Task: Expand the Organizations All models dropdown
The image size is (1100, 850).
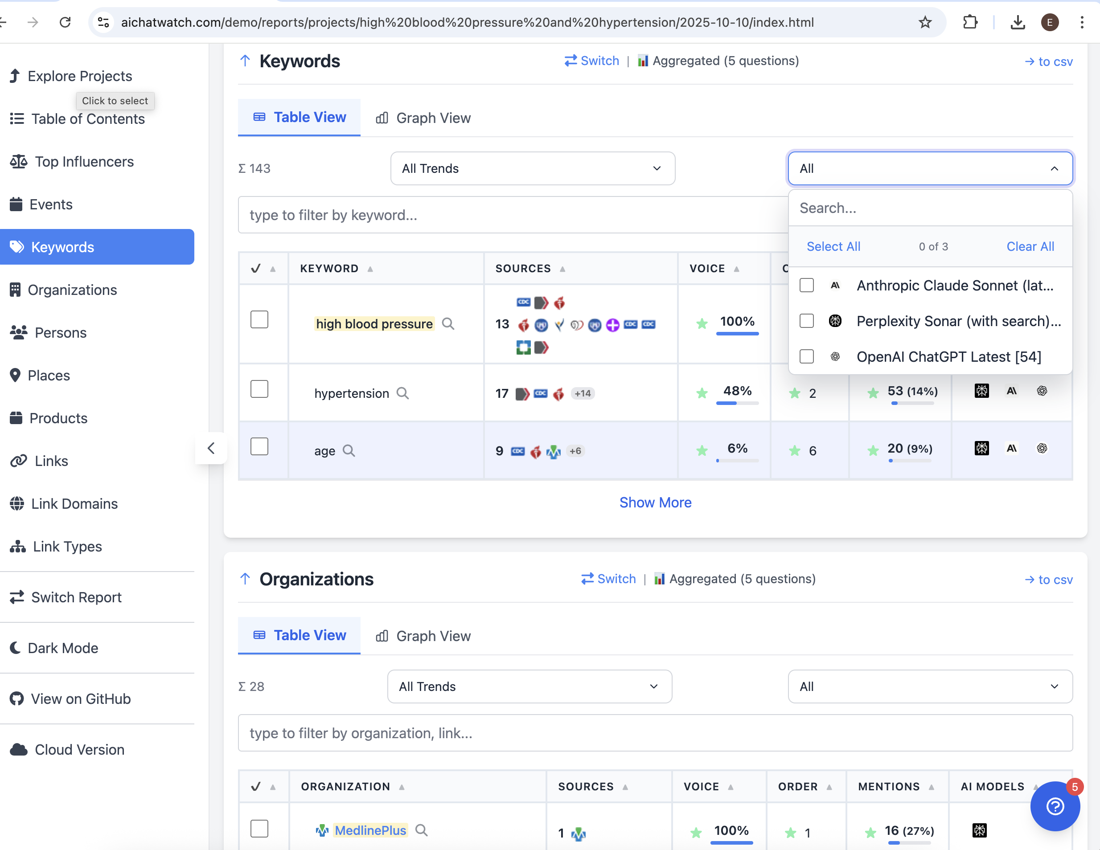Action: pos(930,687)
